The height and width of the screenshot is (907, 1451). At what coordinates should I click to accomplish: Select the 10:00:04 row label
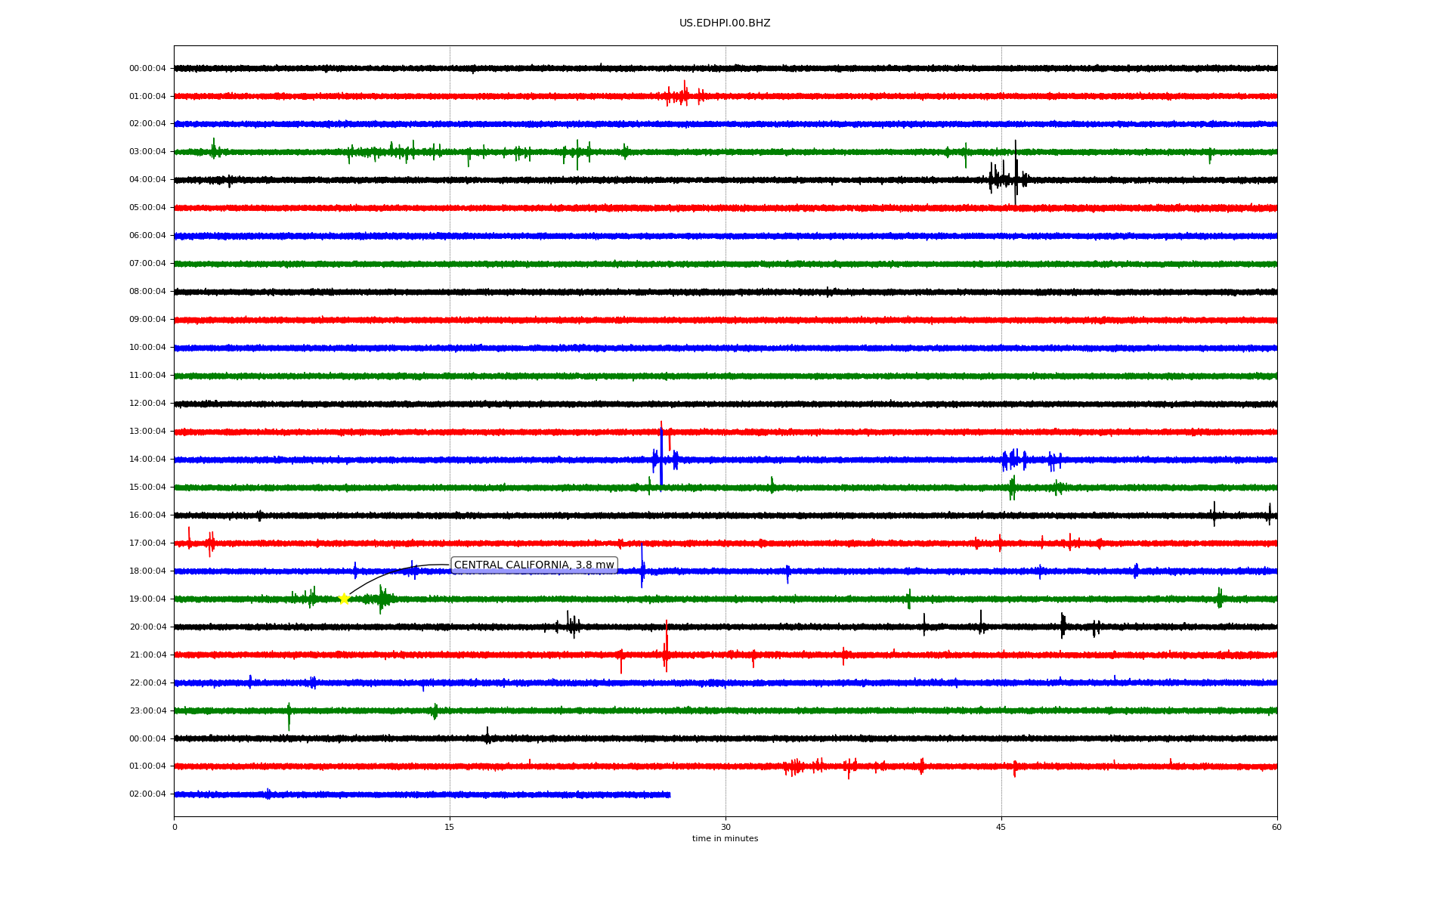tap(147, 347)
